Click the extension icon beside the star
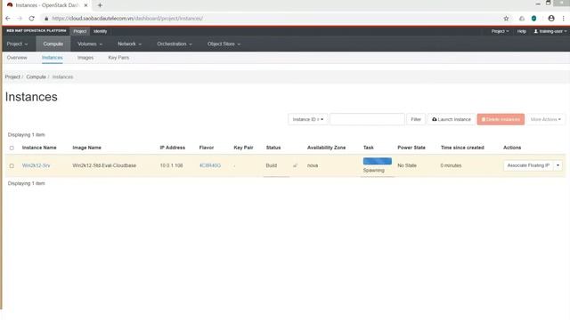This screenshot has width=570, height=320. tap(522, 19)
